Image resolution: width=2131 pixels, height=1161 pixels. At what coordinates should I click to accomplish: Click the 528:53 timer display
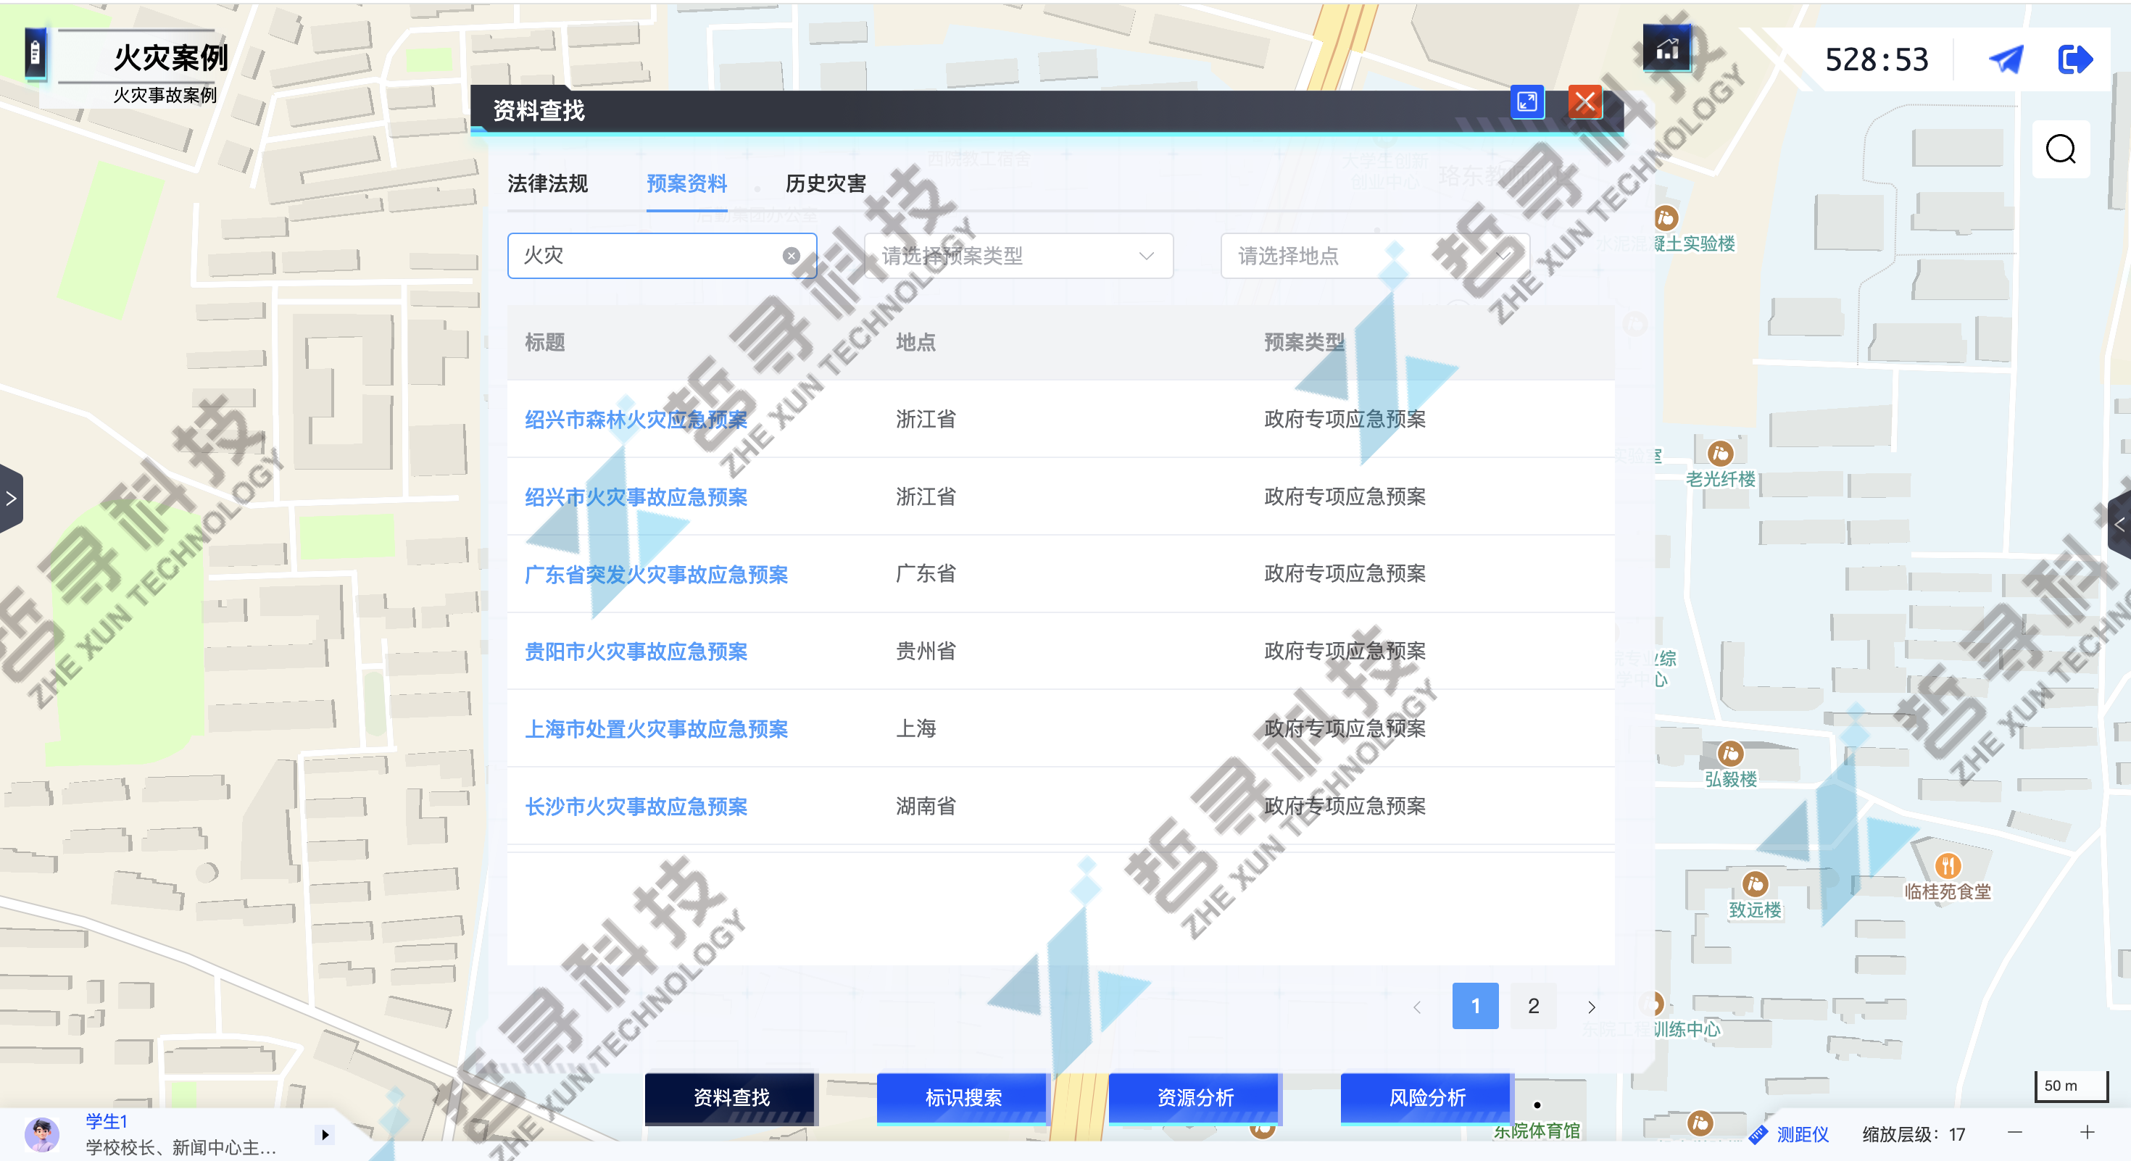(1876, 60)
